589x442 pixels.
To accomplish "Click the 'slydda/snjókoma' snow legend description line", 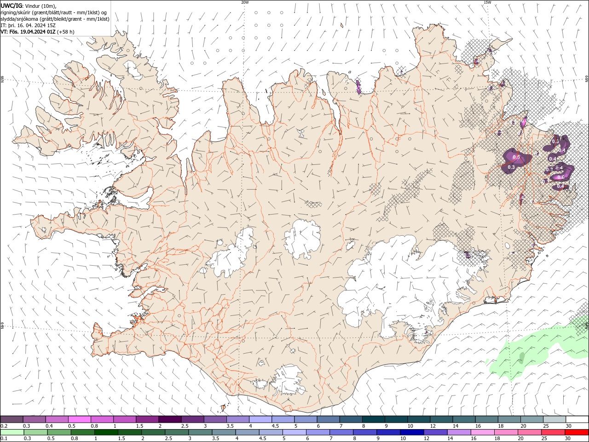I will click(55, 19).
